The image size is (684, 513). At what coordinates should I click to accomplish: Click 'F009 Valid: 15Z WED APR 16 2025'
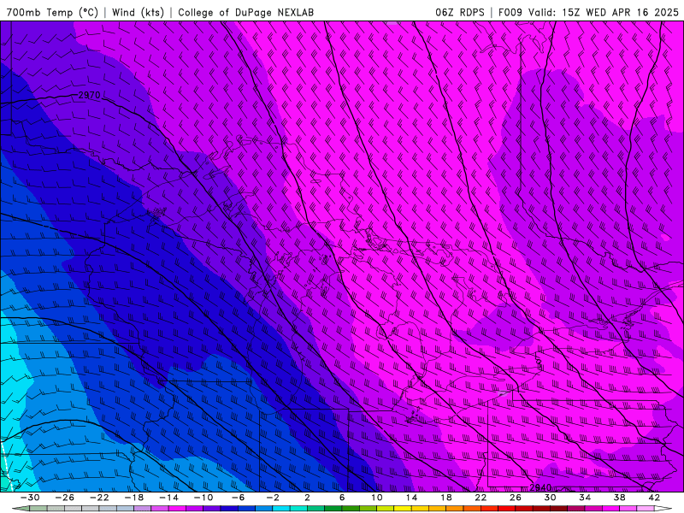point(588,12)
